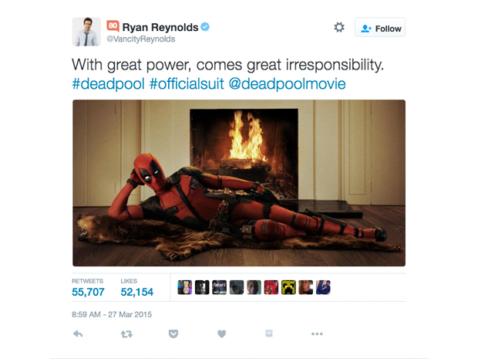Click the faded icon beside heart
The image size is (478, 359).
(x=269, y=334)
